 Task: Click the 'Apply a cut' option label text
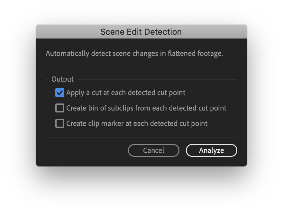pyautogui.click(x=126, y=93)
